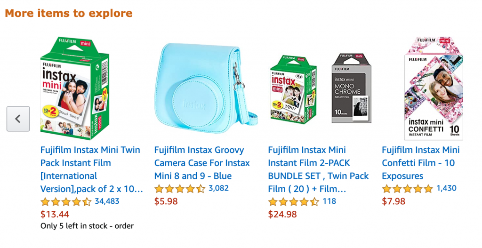Open star rating for Groovy Camera Case
The width and height of the screenshot is (482, 248).
[x=179, y=189]
